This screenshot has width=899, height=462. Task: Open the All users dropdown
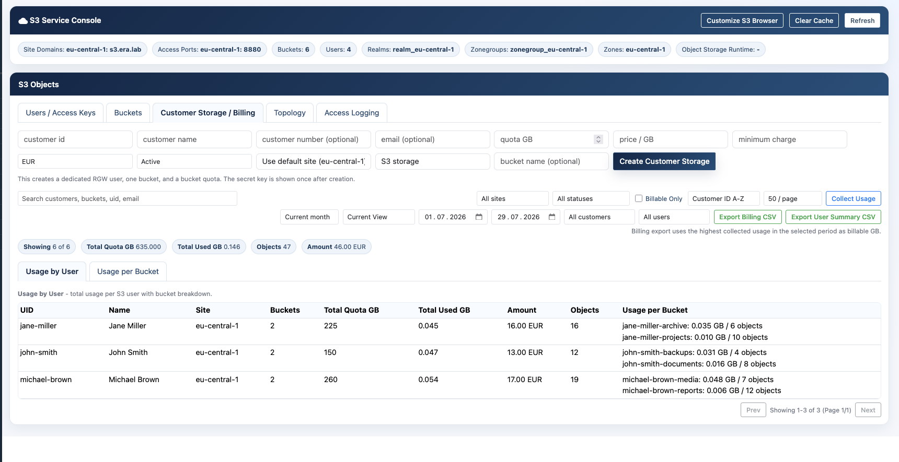coord(674,217)
